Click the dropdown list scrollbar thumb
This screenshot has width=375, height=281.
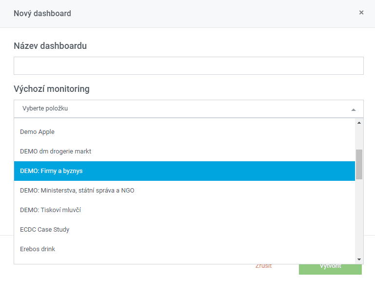tap(359, 165)
